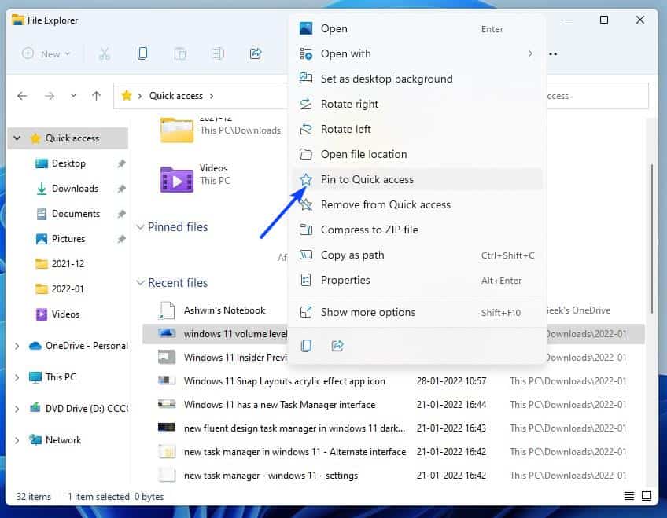Open the New dropdown button

46,54
